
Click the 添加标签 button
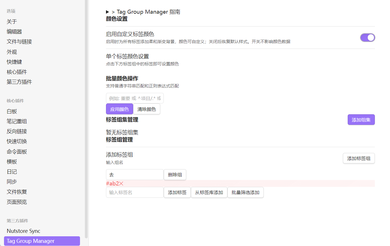[x=177, y=193]
